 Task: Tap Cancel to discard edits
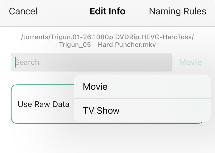pyautogui.click(x=23, y=11)
